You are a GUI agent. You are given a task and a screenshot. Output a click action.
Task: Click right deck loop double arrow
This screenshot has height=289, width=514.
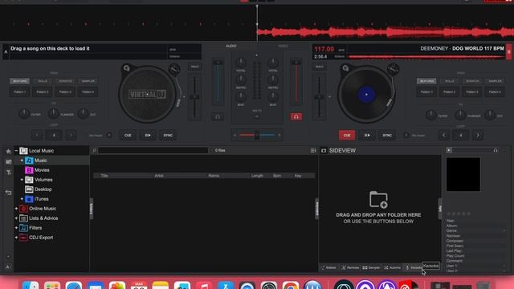point(478,135)
